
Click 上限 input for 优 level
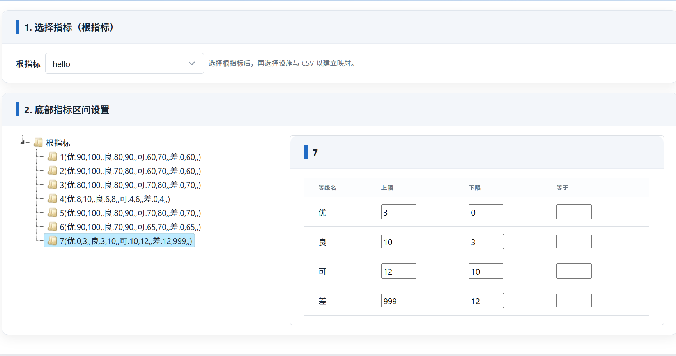(x=398, y=212)
